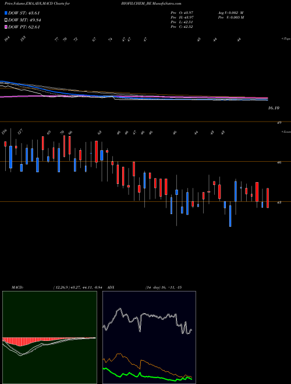The image size is (291, 384).
Task: Select the 'DOW ST: 43.61' legend label
Action: coord(24,13)
